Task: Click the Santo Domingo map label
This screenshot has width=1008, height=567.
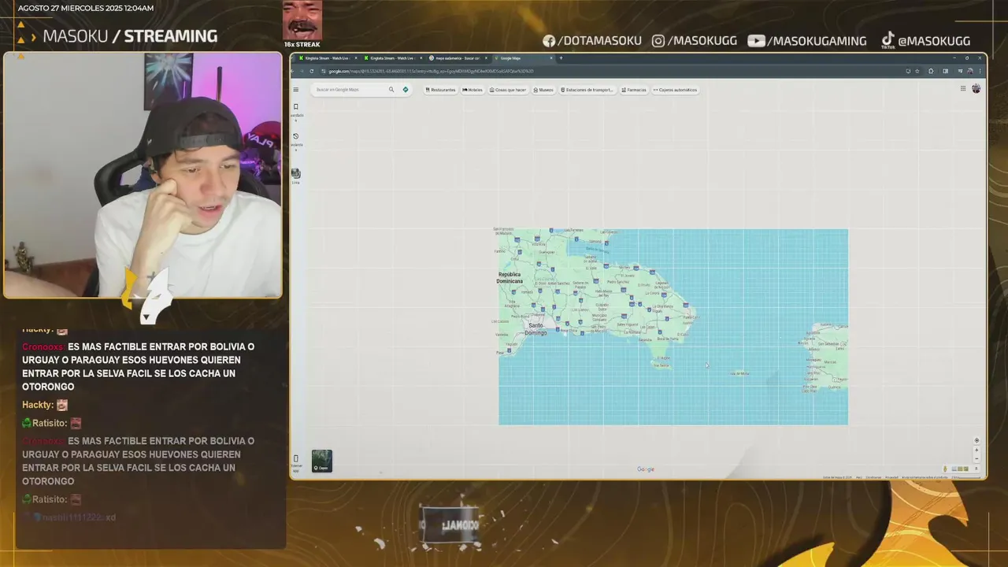Action: (x=535, y=328)
